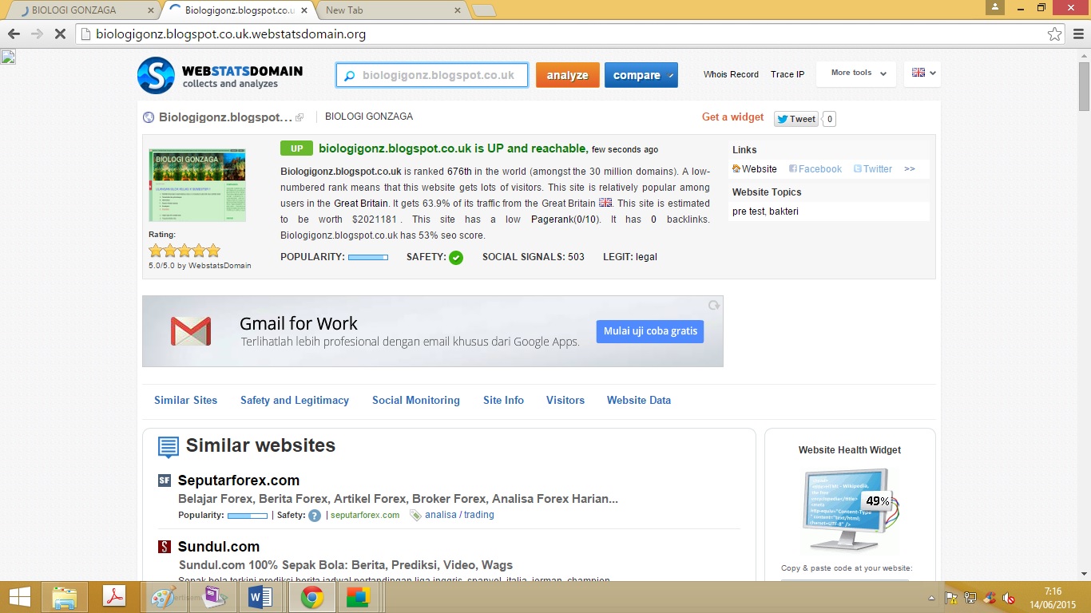Open the Chrome menu hamburger icon
The image size is (1091, 613).
click(x=1078, y=34)
